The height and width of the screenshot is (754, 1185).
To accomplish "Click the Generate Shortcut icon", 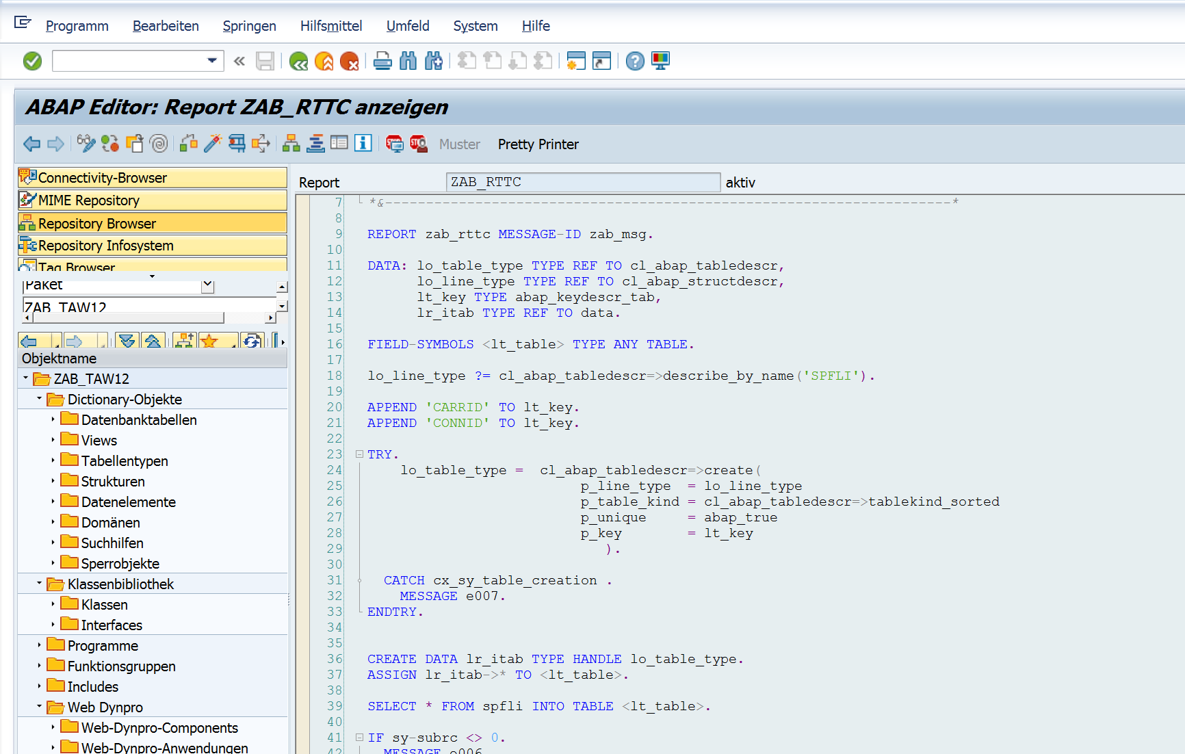I will (601, 62).
